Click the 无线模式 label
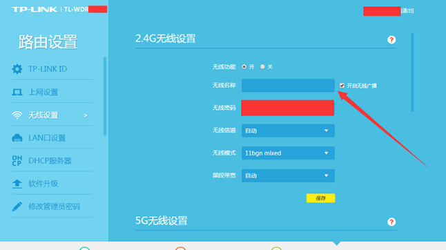Viewport: 446px width, 250px height. point(224,153)
